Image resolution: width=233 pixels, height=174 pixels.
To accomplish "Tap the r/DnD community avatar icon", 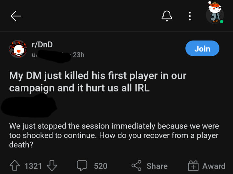I will point(18,49).
